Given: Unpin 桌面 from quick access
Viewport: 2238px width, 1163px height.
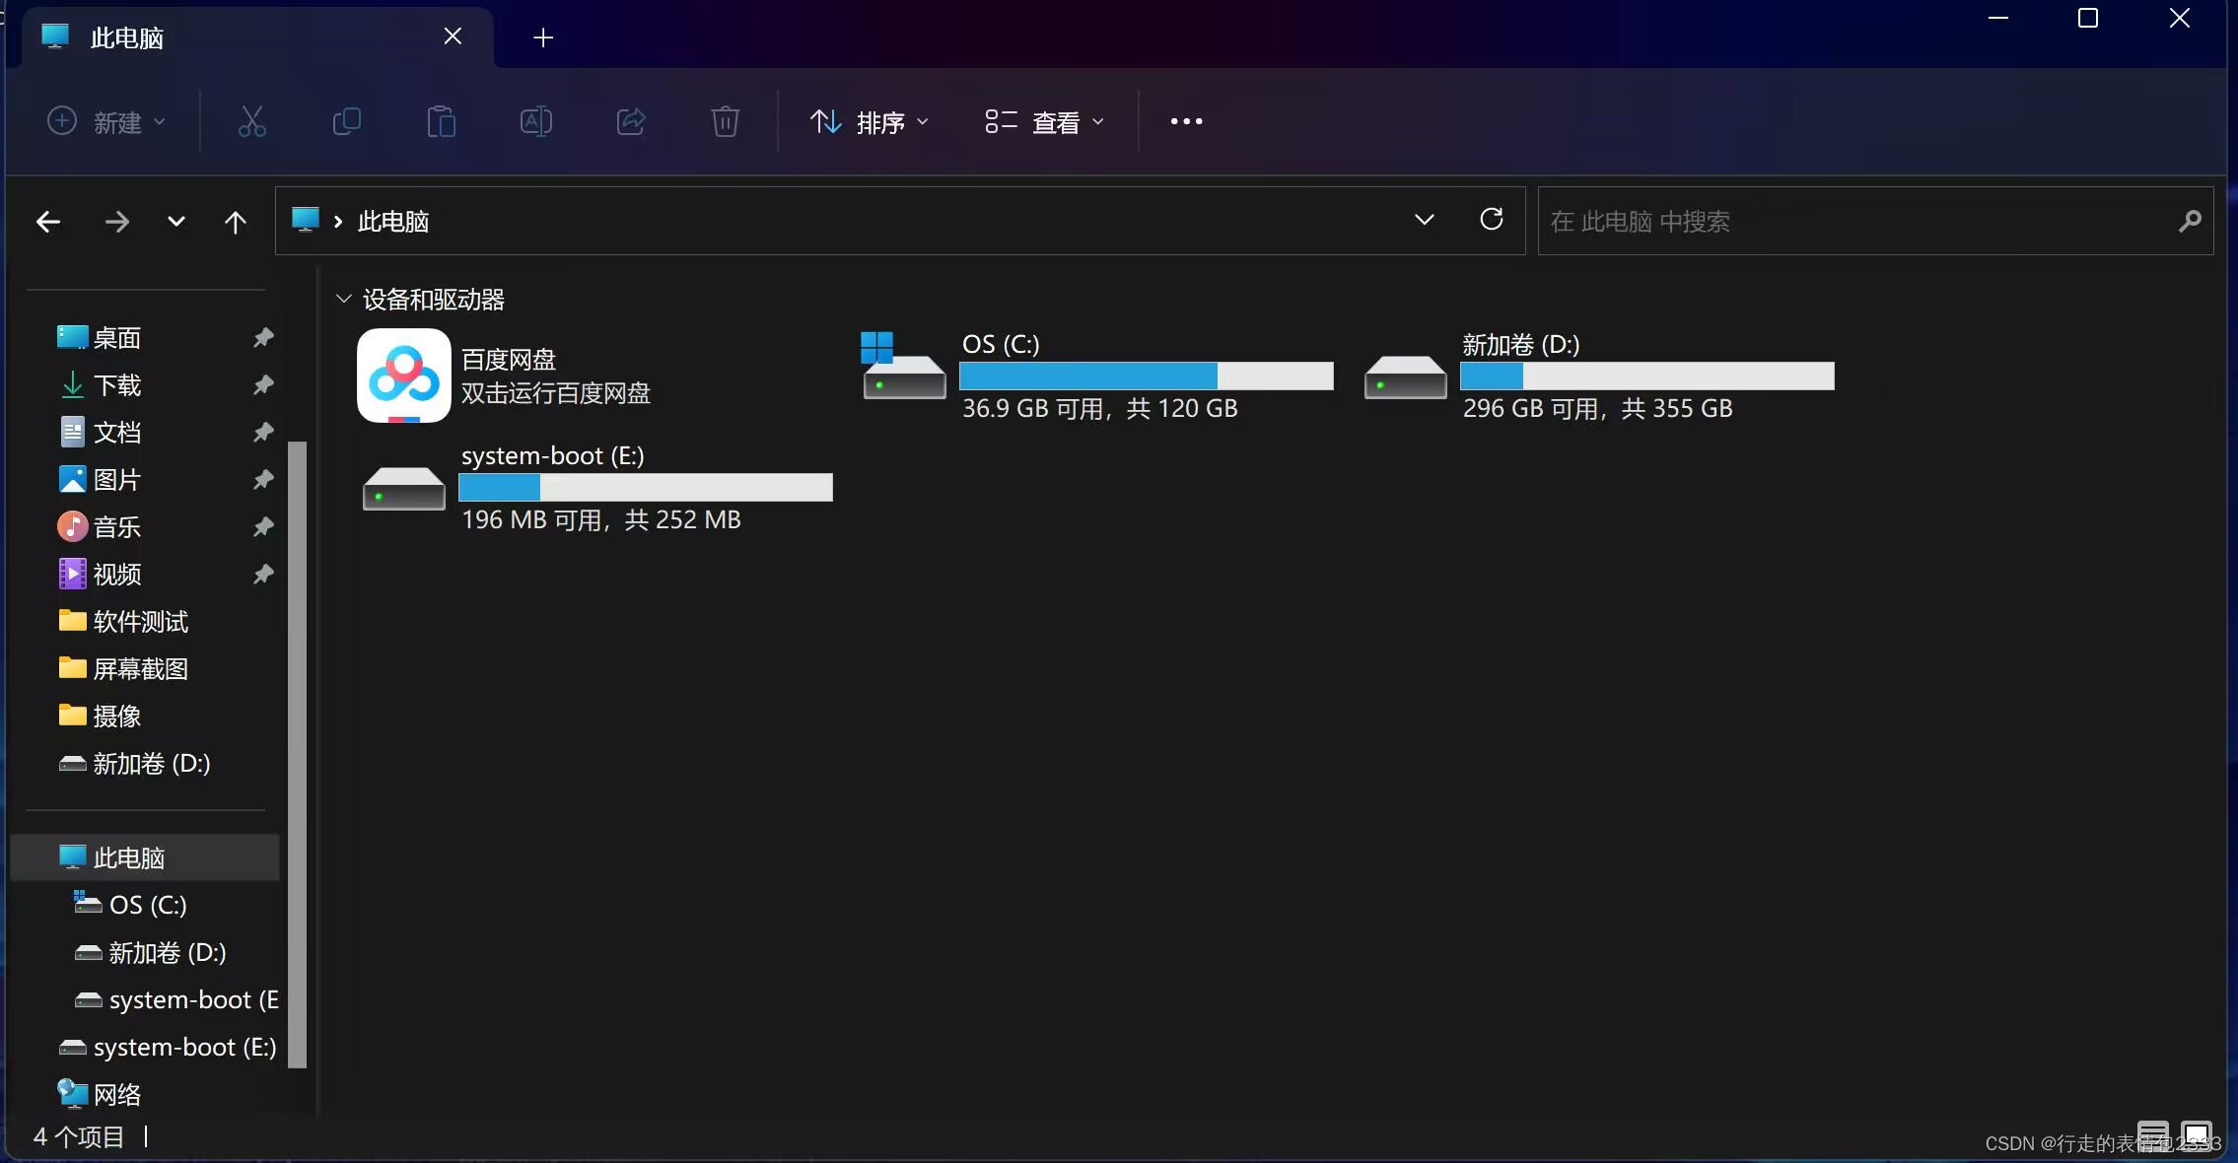Looking at the screenshot, I should click(263, 338).
